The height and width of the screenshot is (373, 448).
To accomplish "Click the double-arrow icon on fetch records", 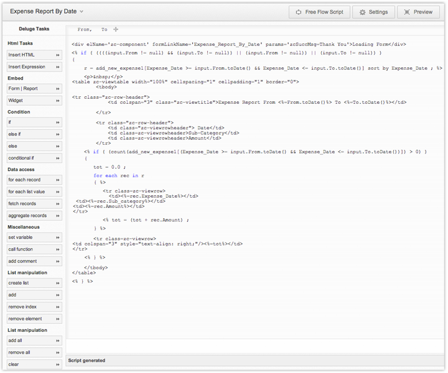I will [58, 204].
